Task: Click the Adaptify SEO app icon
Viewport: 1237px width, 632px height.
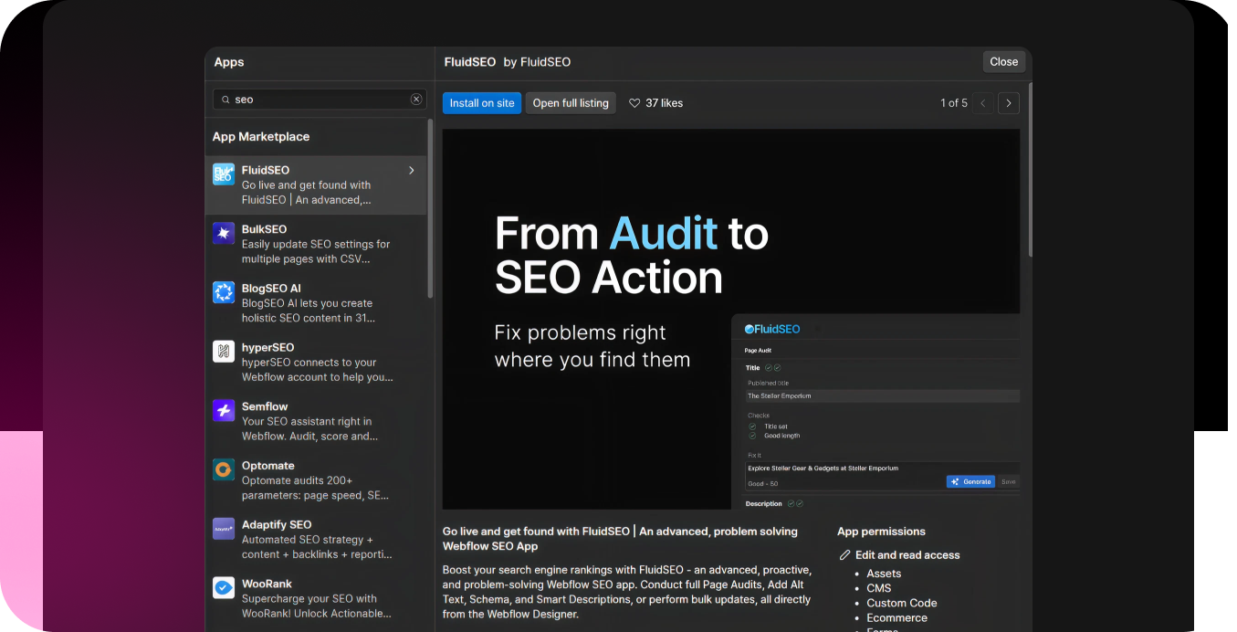Action: point(224,529)
